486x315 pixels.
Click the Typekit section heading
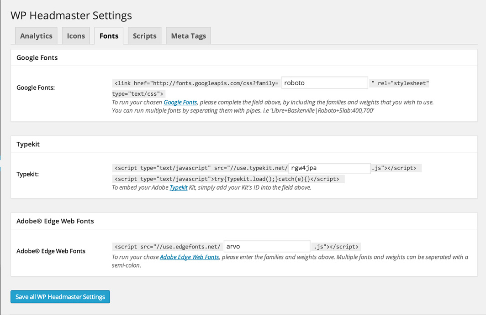coord(28,144)
